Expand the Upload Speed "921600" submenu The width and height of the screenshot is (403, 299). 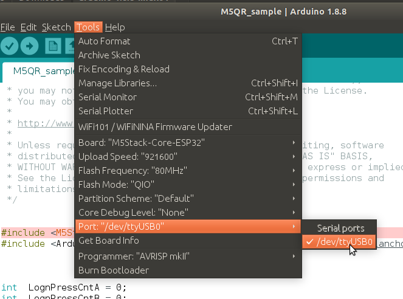188,157
